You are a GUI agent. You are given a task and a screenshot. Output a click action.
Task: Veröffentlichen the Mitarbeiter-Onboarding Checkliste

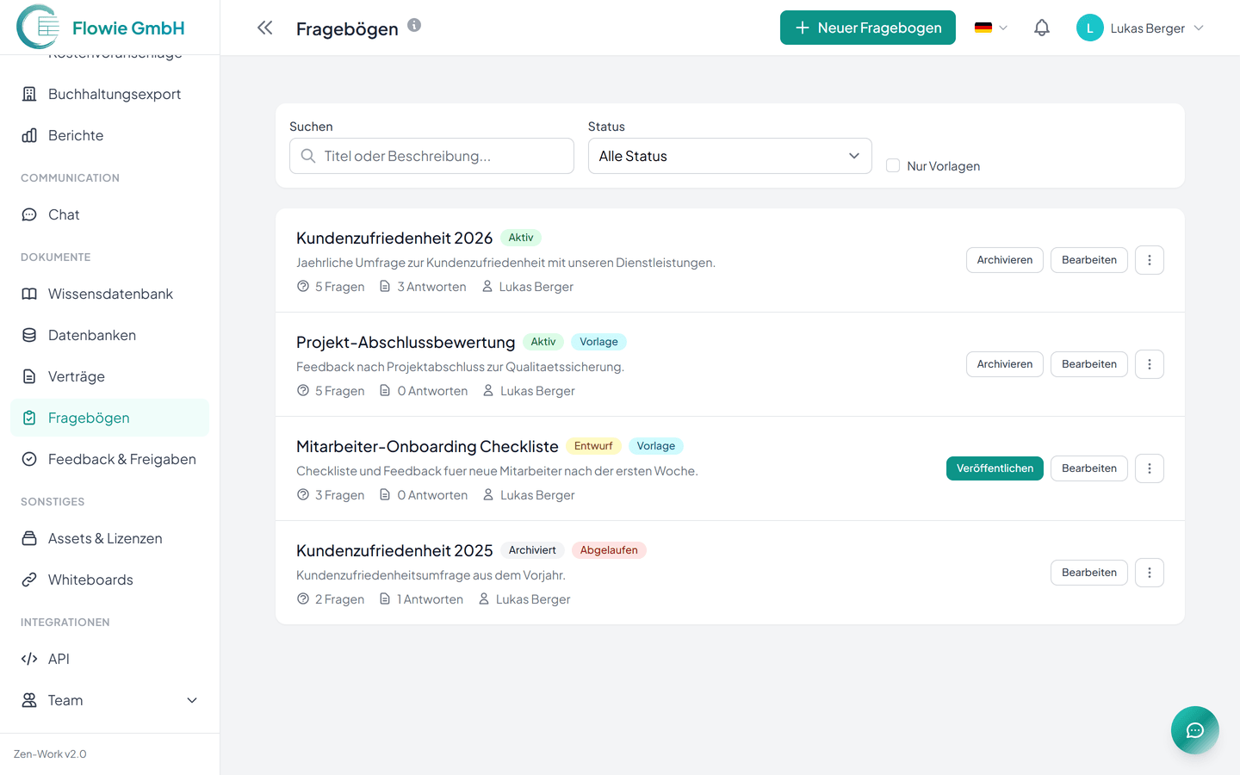[x=995, y=468]
